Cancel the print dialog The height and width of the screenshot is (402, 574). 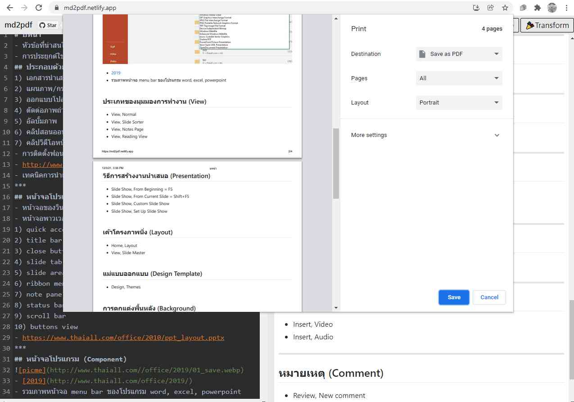489,297
